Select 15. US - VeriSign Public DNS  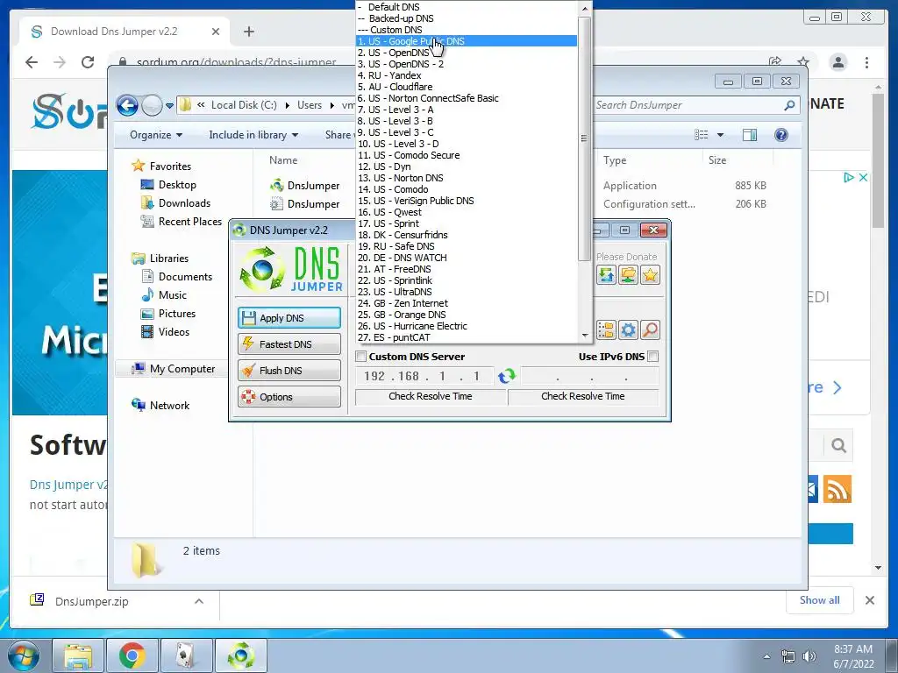point(467,201)
